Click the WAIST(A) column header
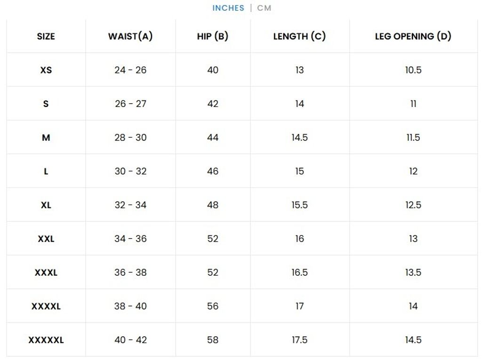The image size is (482, 363). click(130, 36)
